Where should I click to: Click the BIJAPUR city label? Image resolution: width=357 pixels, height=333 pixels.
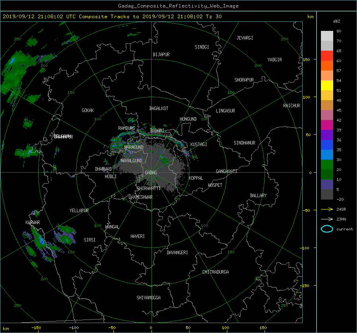[x=161, y=55]
